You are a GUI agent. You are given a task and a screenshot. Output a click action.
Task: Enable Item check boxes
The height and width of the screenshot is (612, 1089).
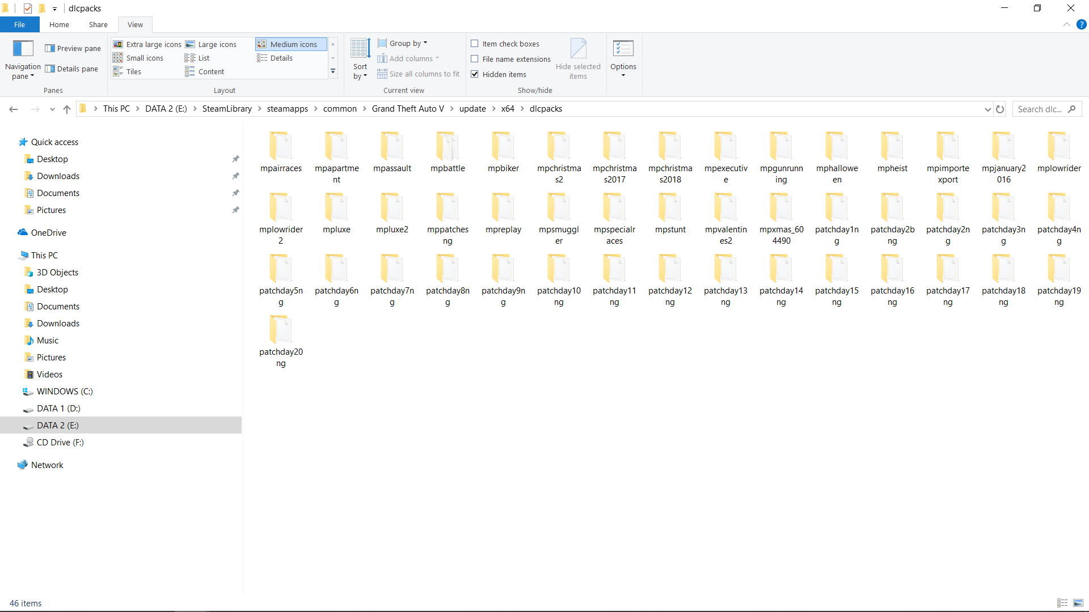(475, 44)
